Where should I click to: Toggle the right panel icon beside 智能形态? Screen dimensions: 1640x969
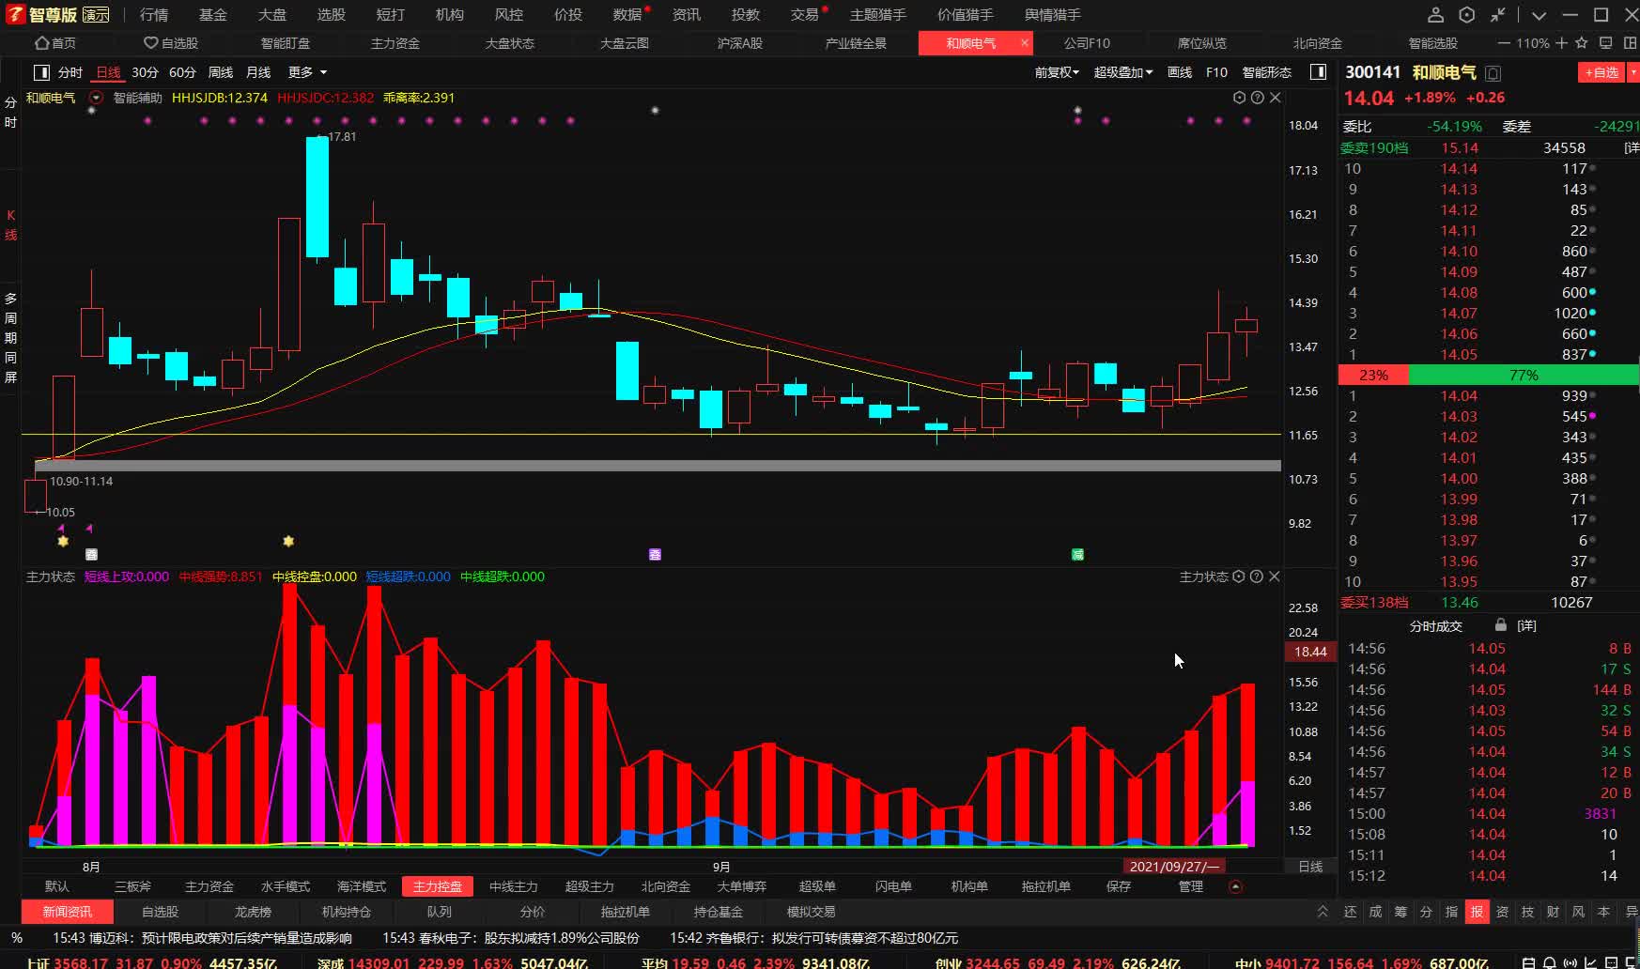click(x=1319, y=72)
